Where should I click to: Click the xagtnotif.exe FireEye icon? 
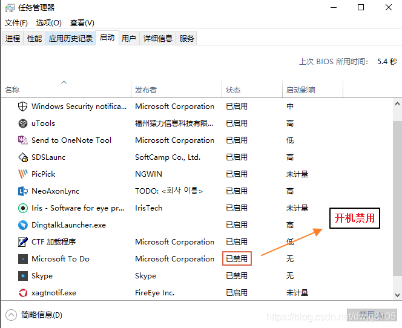[22, 293]
